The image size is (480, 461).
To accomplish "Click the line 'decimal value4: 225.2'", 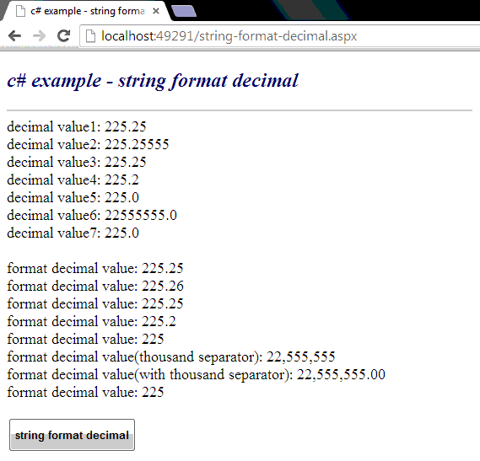I will pos(73,180).
